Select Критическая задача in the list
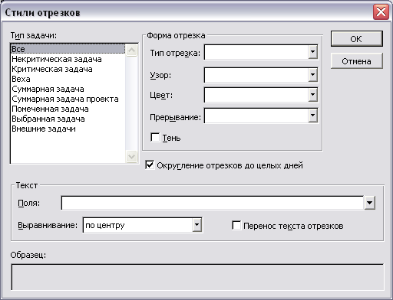 click(68, 69)
